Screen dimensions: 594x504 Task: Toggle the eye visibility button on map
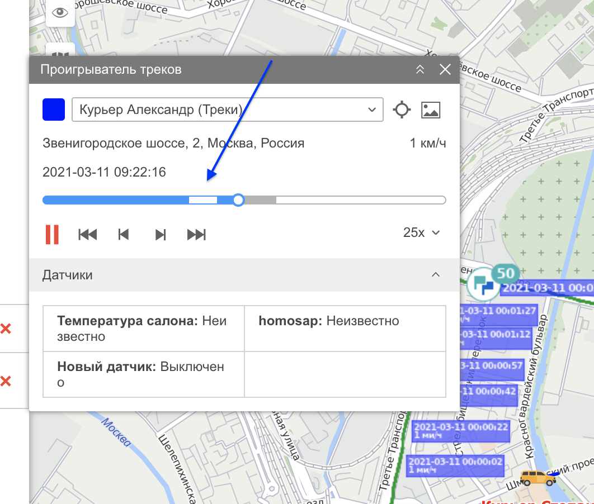pyautogui.click(x=60, y=12)
